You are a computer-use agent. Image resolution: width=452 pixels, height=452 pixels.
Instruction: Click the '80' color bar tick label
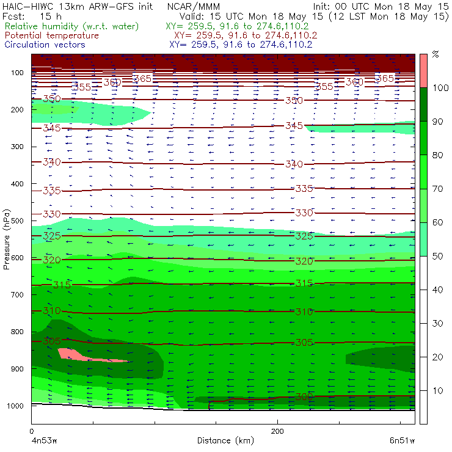click(x=437, y=155)
